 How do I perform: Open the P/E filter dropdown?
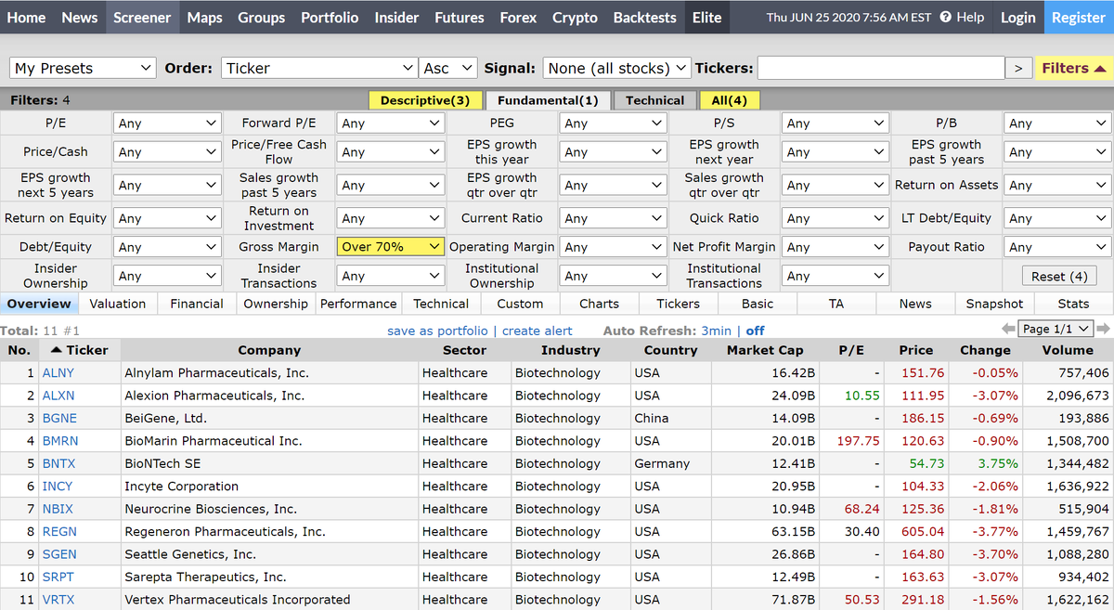[x=167, y=123]
